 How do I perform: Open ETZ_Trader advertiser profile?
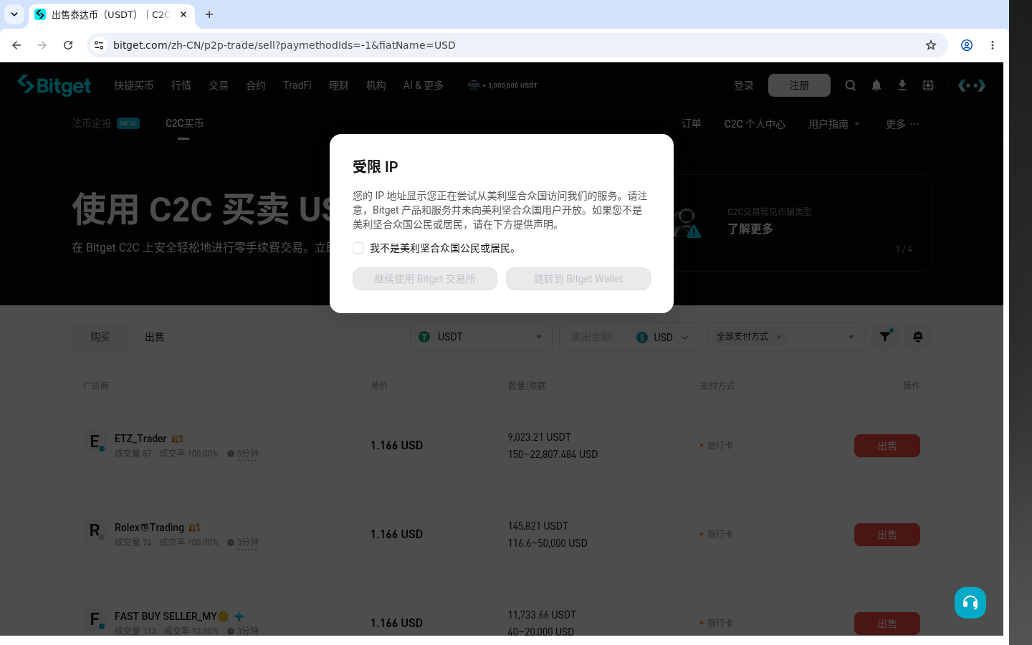[x=140, y=439]
